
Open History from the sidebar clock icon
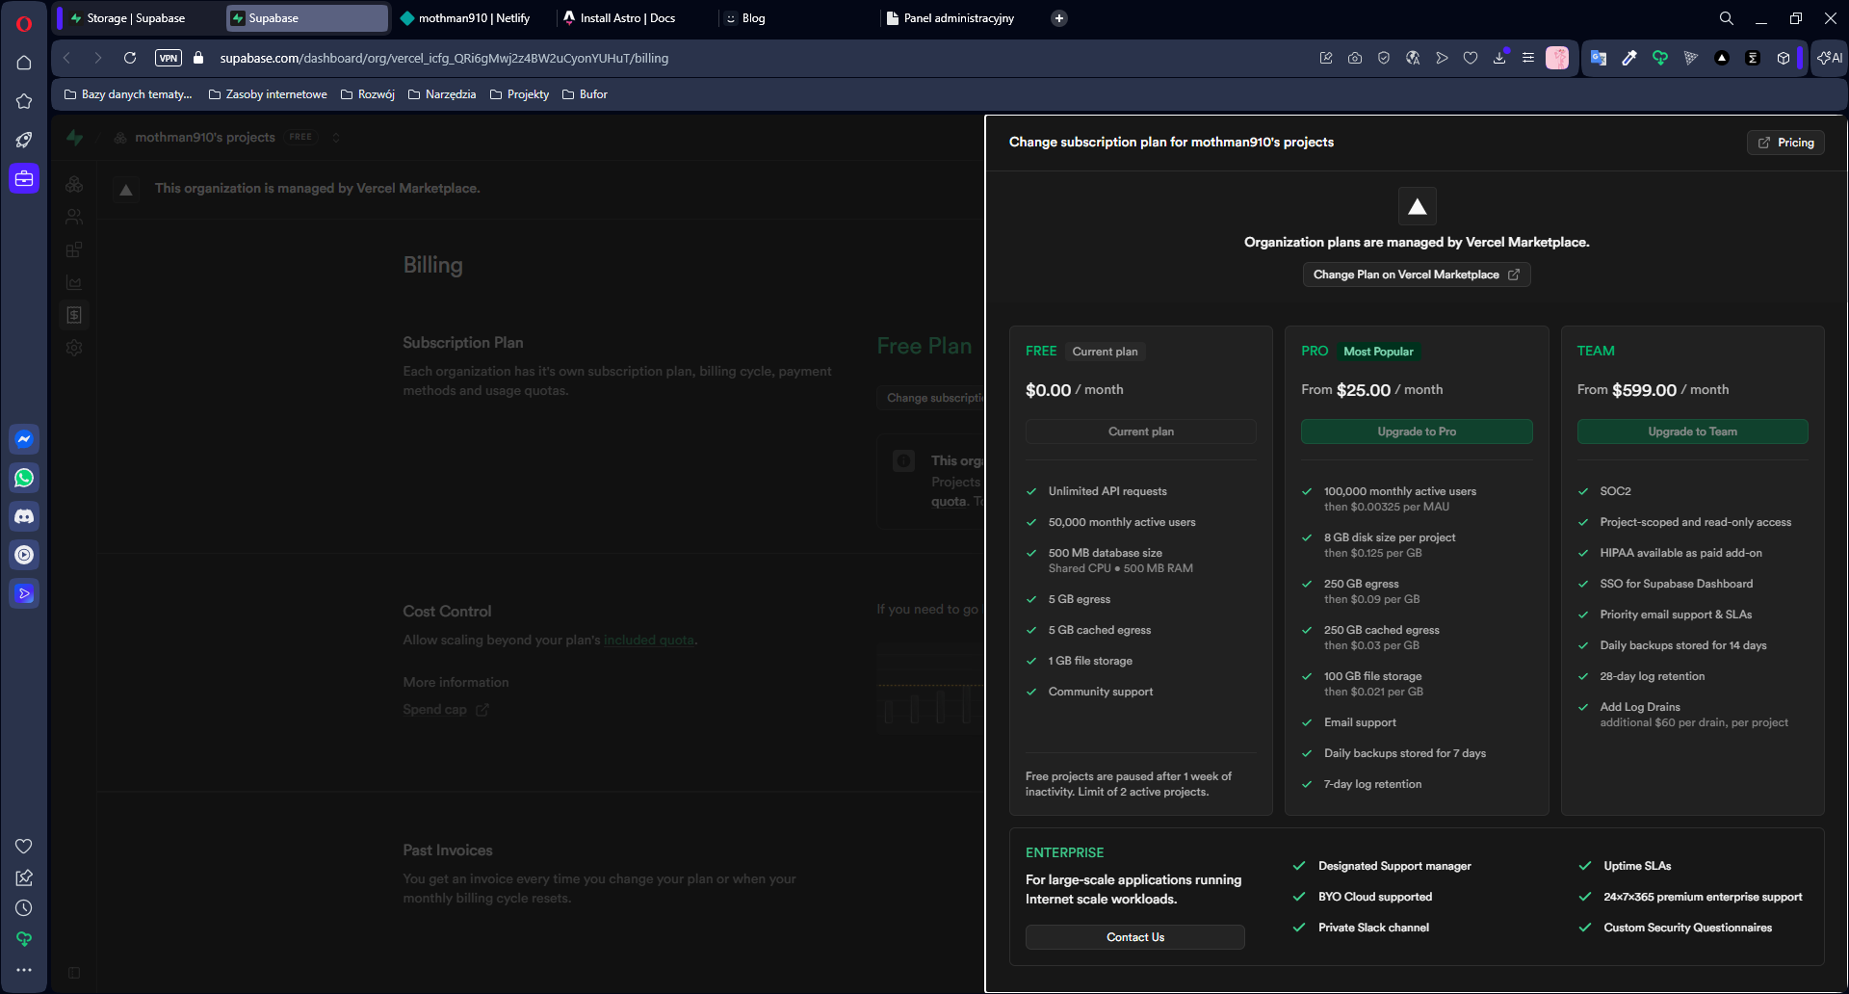click(x=24, y=908)
